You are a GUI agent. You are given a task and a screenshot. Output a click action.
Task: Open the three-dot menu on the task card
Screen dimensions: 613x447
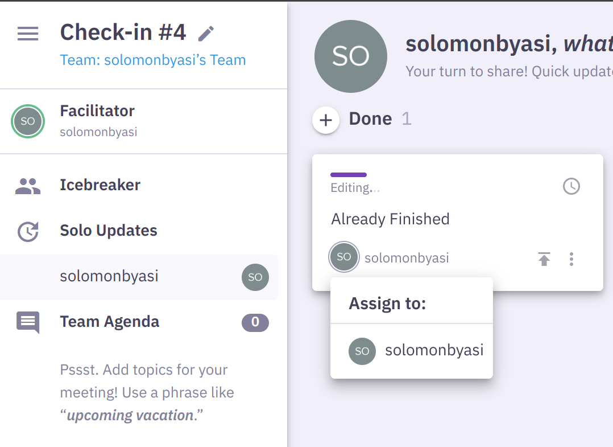point(571,259)
